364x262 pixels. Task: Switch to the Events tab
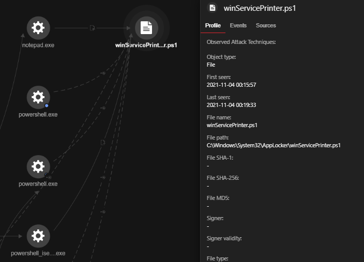click(238, 25)
